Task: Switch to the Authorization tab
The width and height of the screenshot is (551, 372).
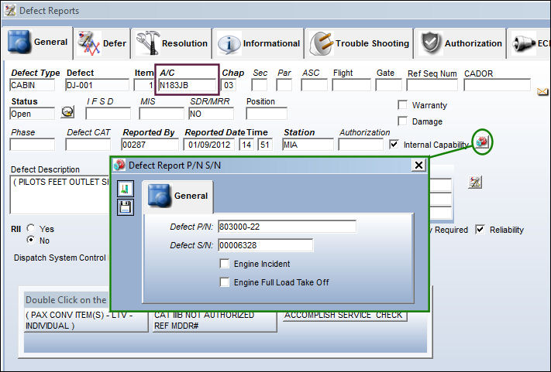Action: pyautogui.click(x=460, y=43)
